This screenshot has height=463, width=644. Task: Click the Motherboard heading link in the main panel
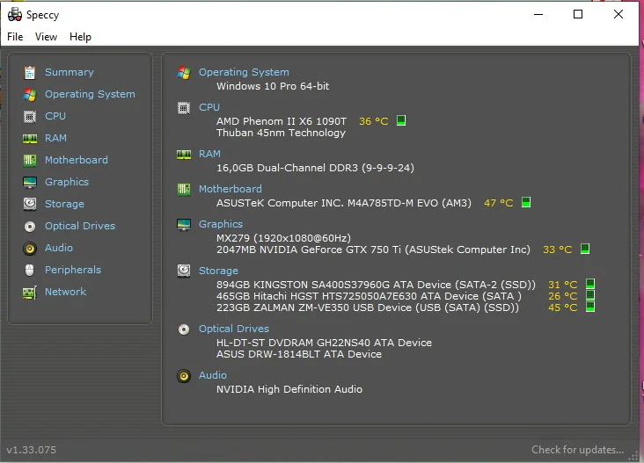click(231, 189)
